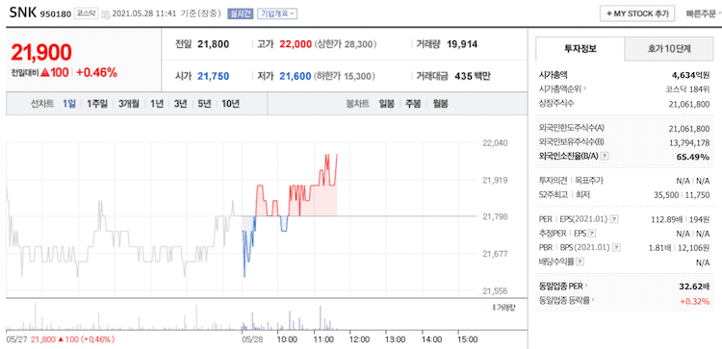Click the 외국인보유주식수 value 13,794,178
Screen dimensions: 722x349
pyautogui.click(x=689, y=143)
